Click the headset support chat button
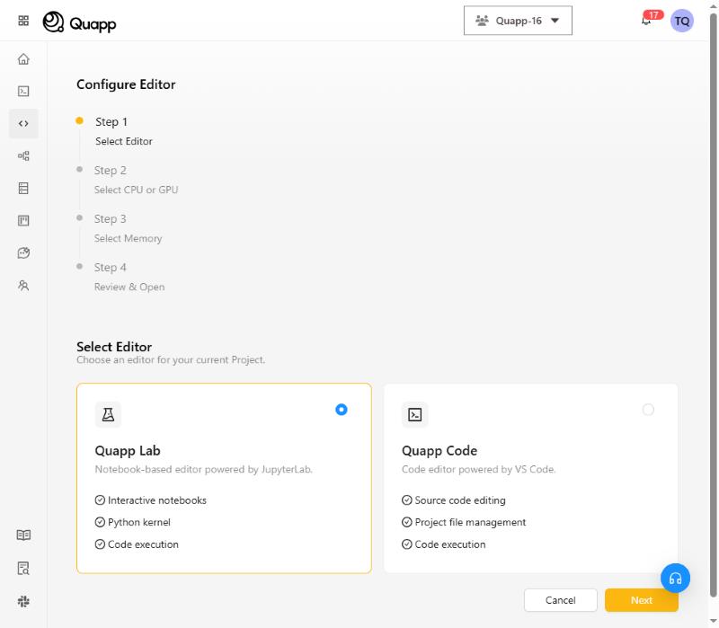The width and height of the screenshot is (719, 628). click(675, 578)
